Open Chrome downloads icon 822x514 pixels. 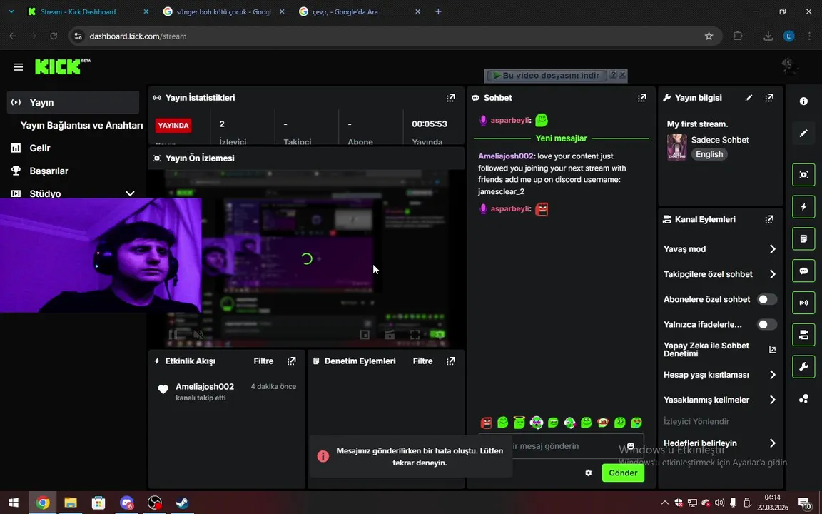pyautogui.click(x=768, y=36)
